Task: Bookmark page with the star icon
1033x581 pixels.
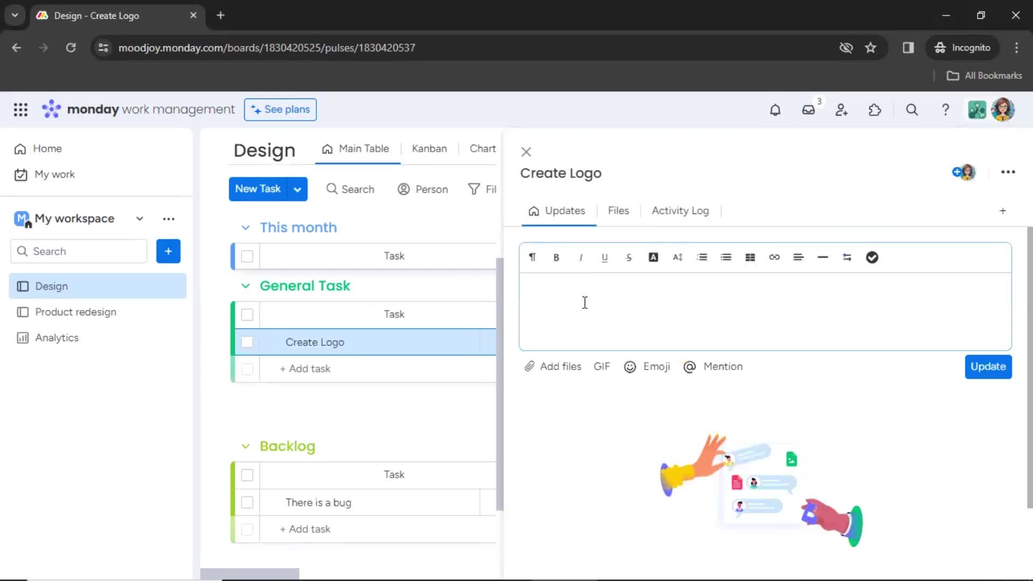Action: 871,48
